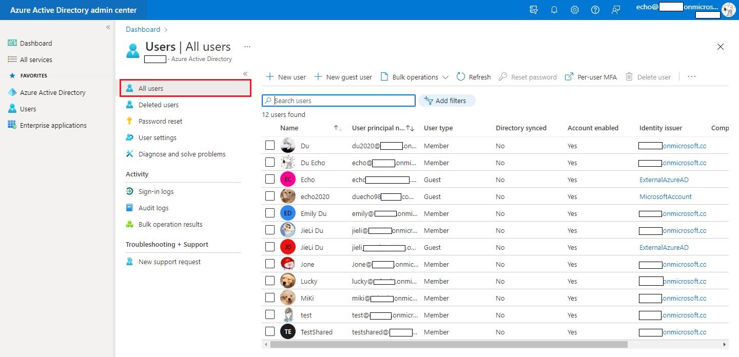Open Sign-in logs
Screen dimensions: 739x357
coord(150,191)
